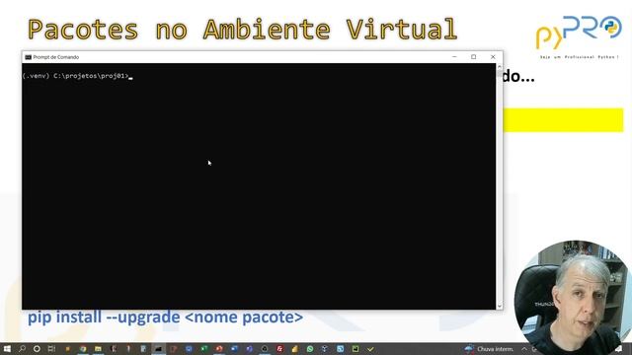Click the weather widget Chuva interm.
The height and width of the screenshot is (355, 632).
click(x=489, y=349)
